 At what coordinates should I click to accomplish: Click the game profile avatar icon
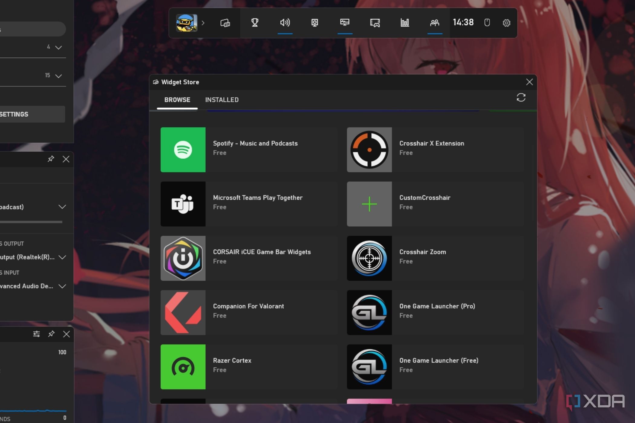pyautogui.click(x=187, y=23)
